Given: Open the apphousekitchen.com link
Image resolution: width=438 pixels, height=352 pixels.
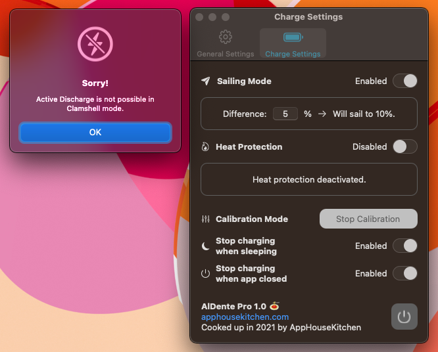Looking at the screenshot, I should 245,317.
